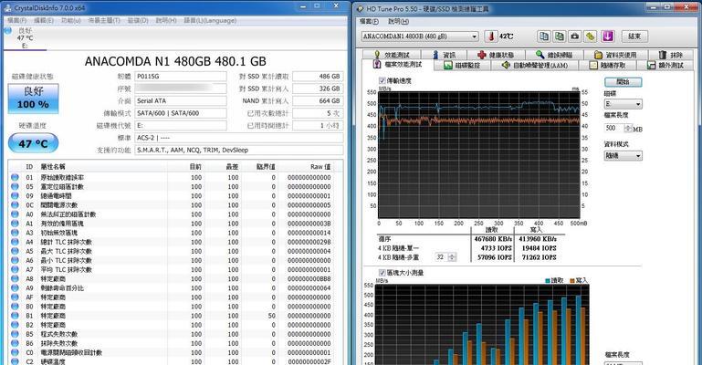Open the drive letter E: dropdown in HD Tune
This screenshot has height=365, width=702.
(623, 104)
